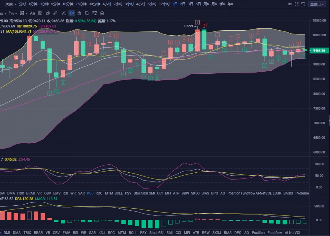Expand the line tool type dropdown arrow
Screen dimensions: 330x236
tap(16, 13)
